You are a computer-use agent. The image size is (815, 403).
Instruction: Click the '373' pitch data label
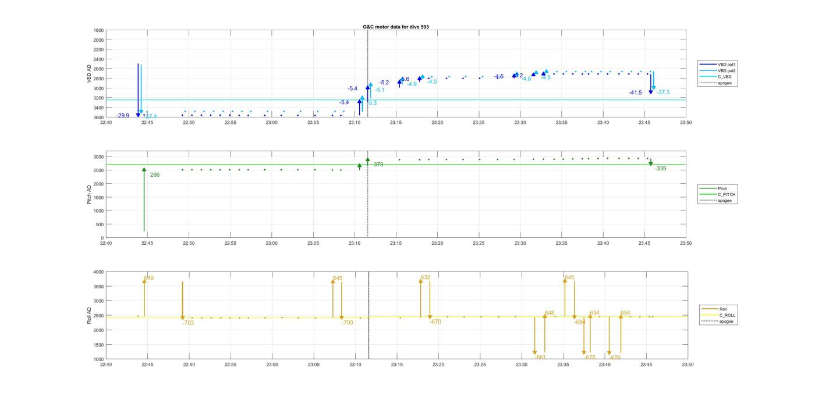pos(378,165)
